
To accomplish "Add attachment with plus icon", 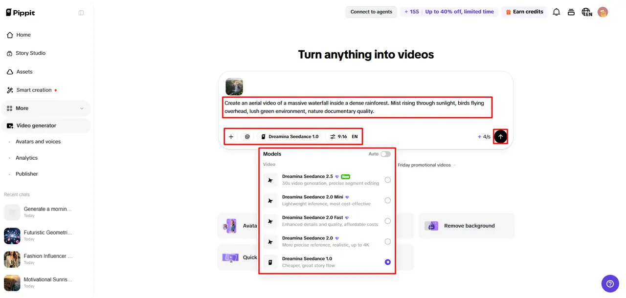I will [231, 137].
